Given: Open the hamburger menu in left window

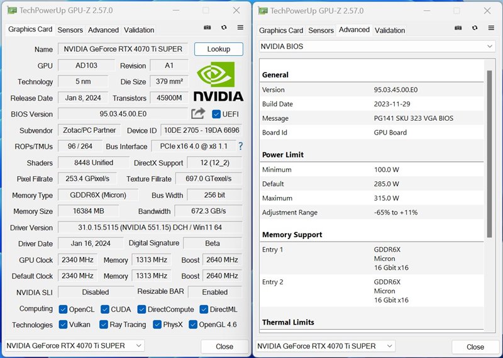Looking at the screenshot, I should tap(240, 28).
